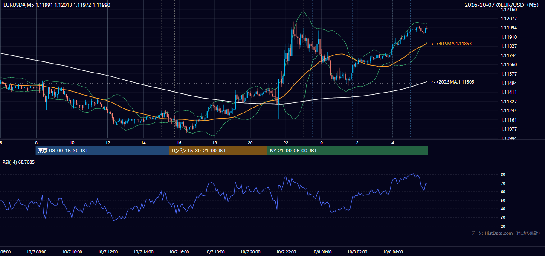Click the 10/7 22:00 time label
This screenshot has height=256, width=545.
(286, 252)
